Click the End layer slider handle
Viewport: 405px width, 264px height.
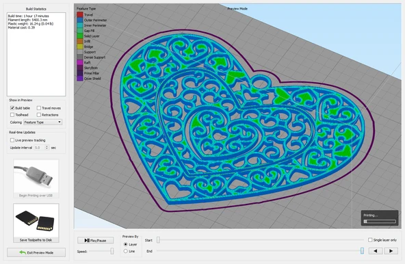(362, 250)
